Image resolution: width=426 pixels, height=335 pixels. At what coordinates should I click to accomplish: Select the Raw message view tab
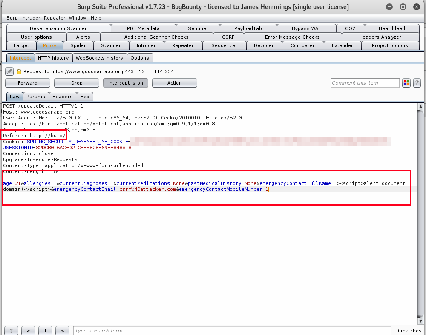coord(14,97)
